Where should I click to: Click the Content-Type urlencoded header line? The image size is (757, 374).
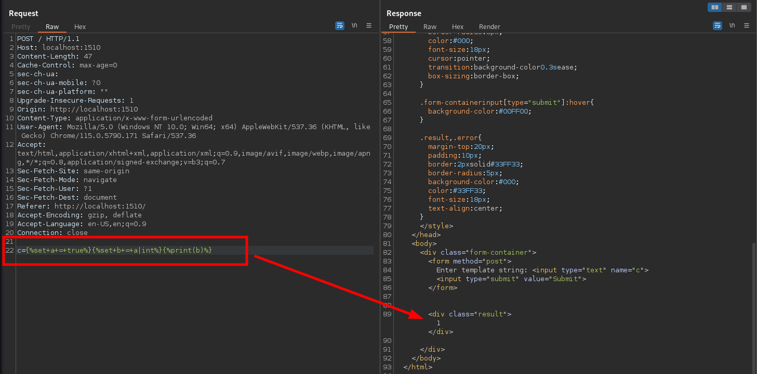[x=115, y=118]
